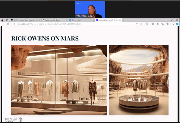Select Francesca Tabor's Zoom video thumbnail
The image size is (180, 123).
[90, 9]
